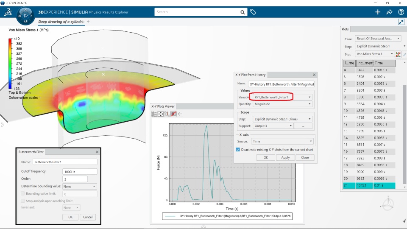
Task: Open the Step Explicit Dynamic Step.1 (Time) dropdown
Action: pyautogui.click(x=282, y=119)
